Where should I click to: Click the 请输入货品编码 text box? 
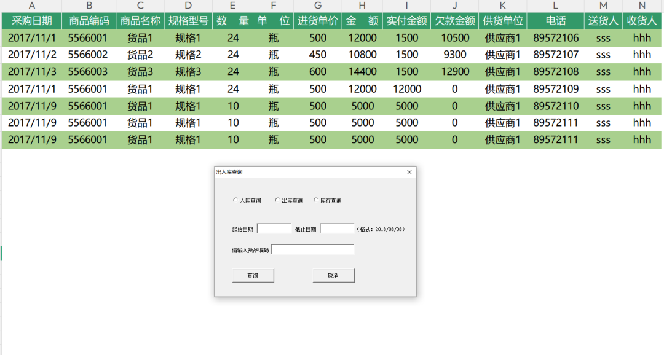(x=312, y=249)
